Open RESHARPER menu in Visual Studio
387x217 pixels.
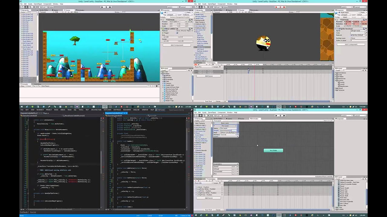tap(127, 110)
